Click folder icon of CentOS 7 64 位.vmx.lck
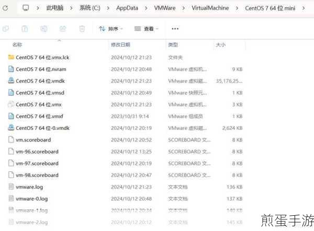The height and width of the screenshot is (231, 314). click(11, 57)
